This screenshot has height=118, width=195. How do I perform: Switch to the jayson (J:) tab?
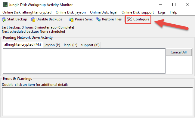click(52, 45)
